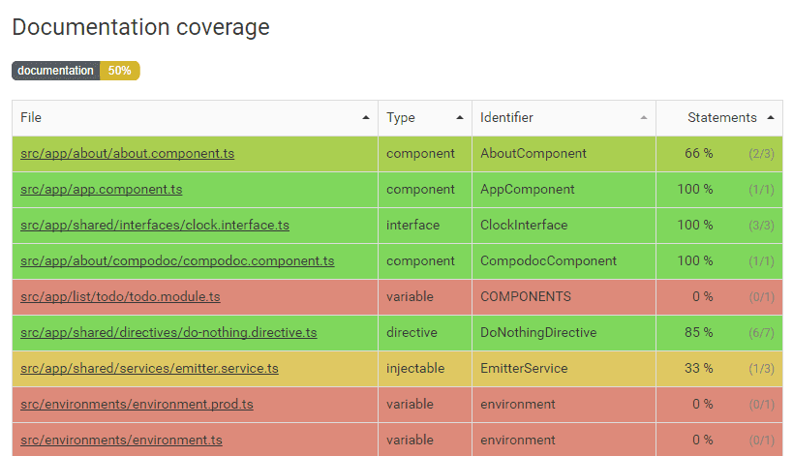Click the documentation 50% badge
The width and height of the screenshot is (793, 456).
(76, 71)
